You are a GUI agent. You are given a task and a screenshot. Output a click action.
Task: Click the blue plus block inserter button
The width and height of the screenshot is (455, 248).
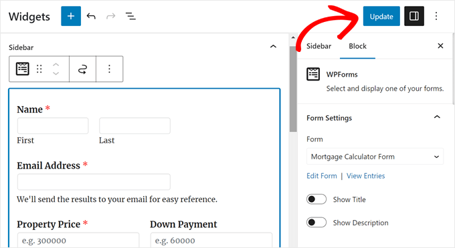pos(71,16)
